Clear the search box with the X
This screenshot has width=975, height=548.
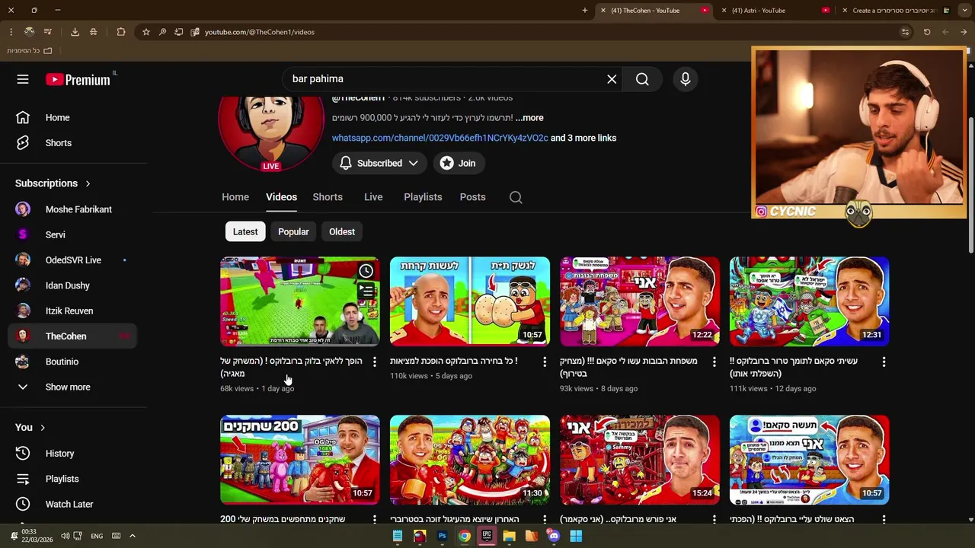pyautogui.click(x=612, y=79)
